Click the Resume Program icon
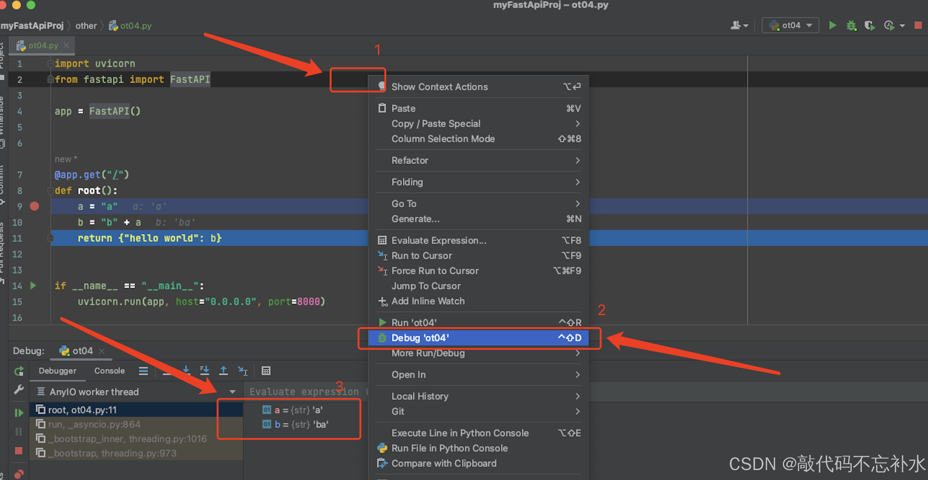 click(19, 413)
